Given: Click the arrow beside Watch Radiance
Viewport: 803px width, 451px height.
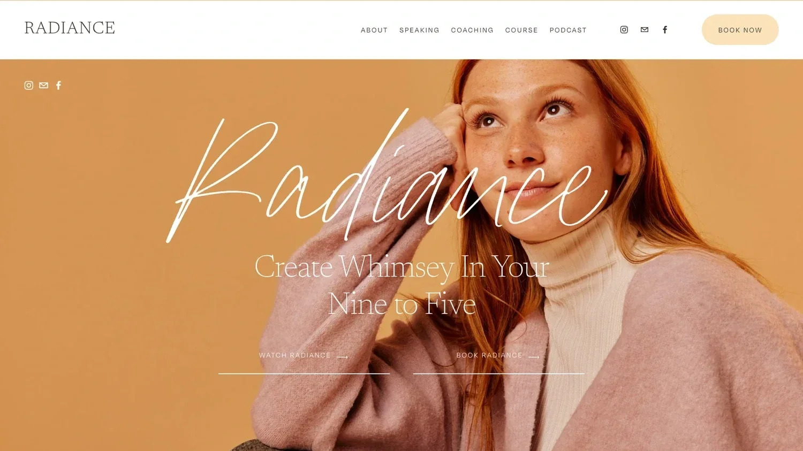Looking at the screenshot, I should 343,356.
